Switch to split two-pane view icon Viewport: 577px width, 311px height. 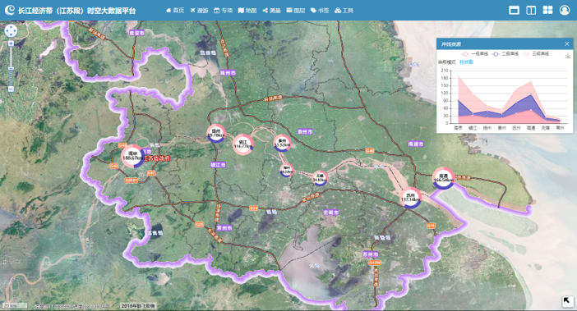click(x=531, y=10)
